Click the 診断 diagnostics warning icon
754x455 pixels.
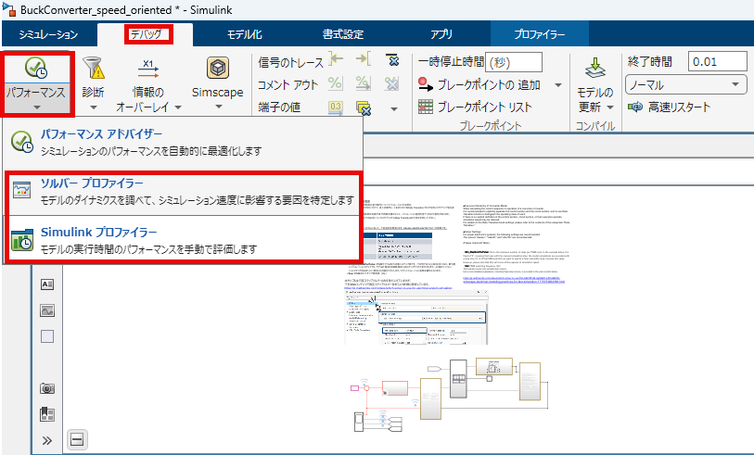[x=94, y=69]
